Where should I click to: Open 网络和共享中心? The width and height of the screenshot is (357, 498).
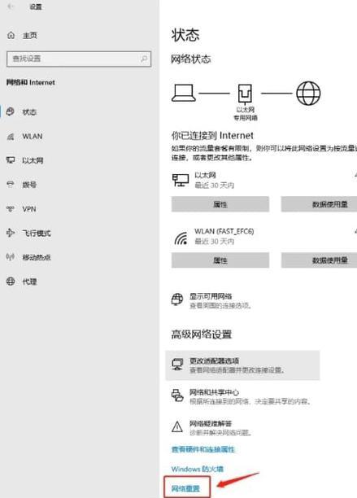point(242,396)
